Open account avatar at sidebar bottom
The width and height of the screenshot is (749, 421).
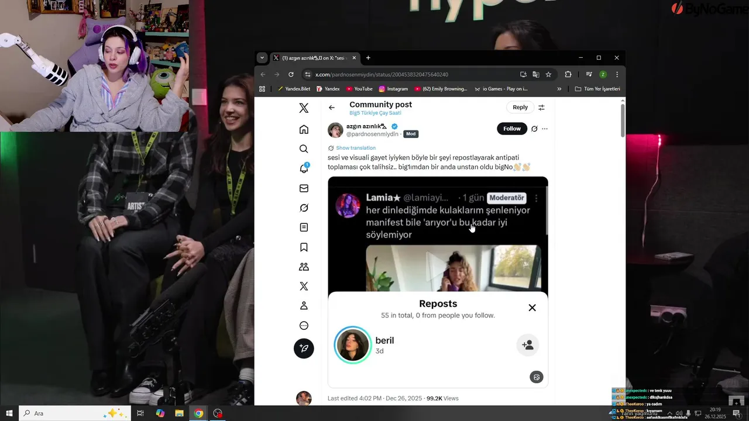(304, 399)
